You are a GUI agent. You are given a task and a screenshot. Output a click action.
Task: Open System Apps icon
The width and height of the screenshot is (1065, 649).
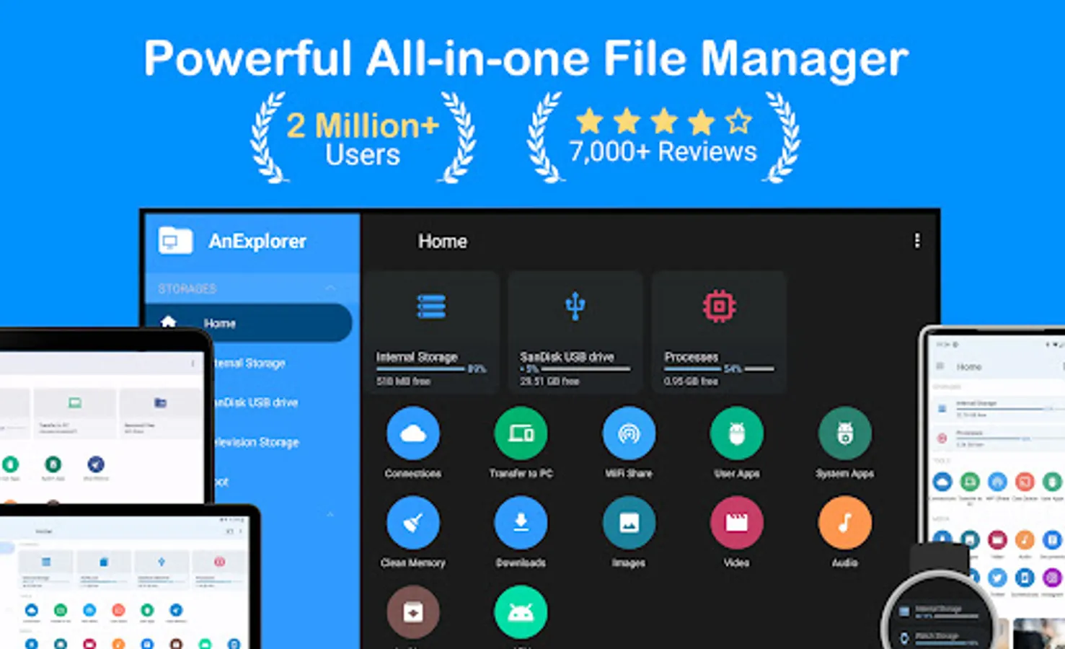click(x=844, y=433)
